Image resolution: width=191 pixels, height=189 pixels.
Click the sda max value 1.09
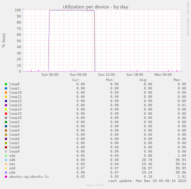[x=182, y=156]
